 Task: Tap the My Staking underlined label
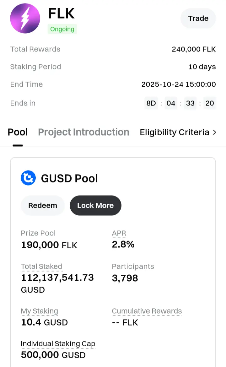pos(40,311)
